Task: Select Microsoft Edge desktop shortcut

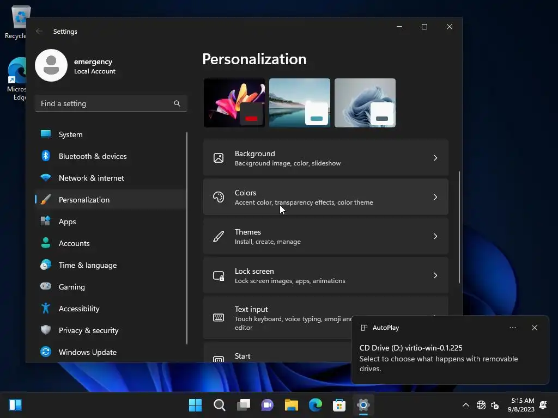Action: point(17,79)
